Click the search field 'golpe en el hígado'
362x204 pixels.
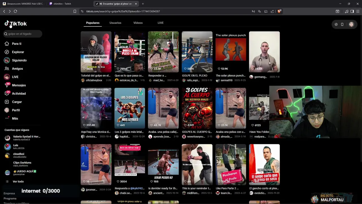point(23,34)
